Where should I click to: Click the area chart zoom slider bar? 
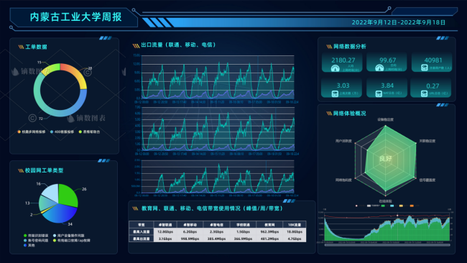point(387,245)
